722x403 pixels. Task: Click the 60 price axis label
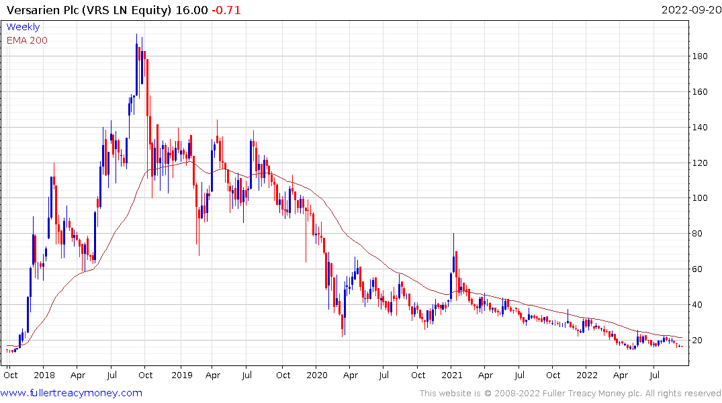(x=697, y=269)
